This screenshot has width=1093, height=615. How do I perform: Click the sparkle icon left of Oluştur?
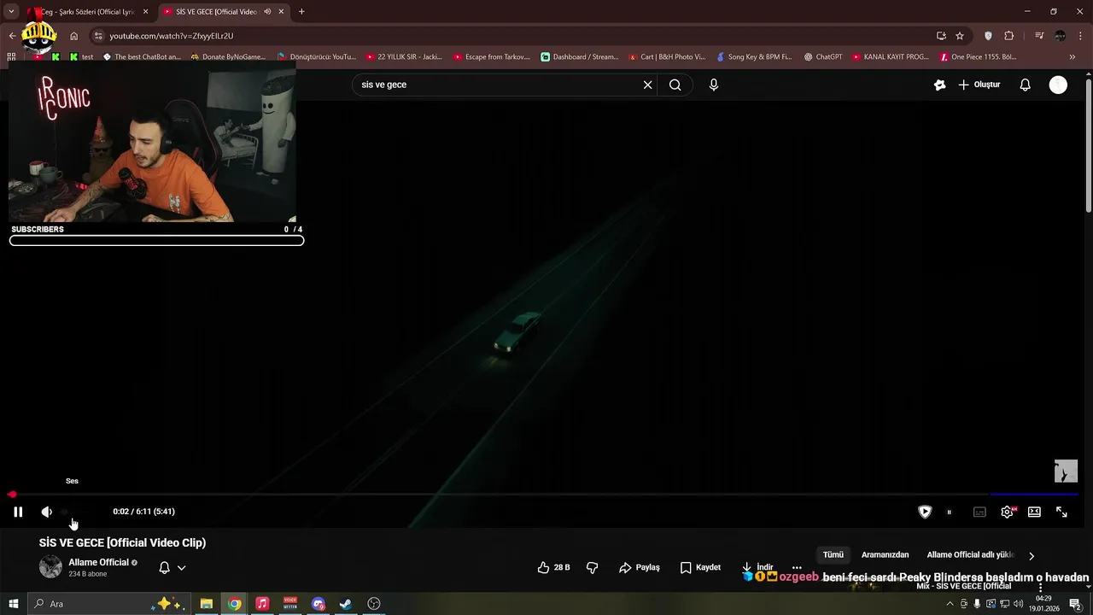940,85
